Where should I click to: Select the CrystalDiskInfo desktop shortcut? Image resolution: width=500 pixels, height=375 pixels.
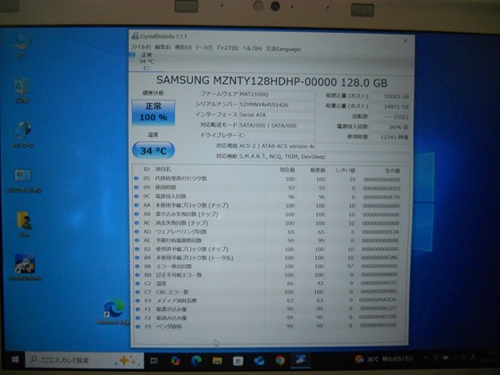(25, 267)
